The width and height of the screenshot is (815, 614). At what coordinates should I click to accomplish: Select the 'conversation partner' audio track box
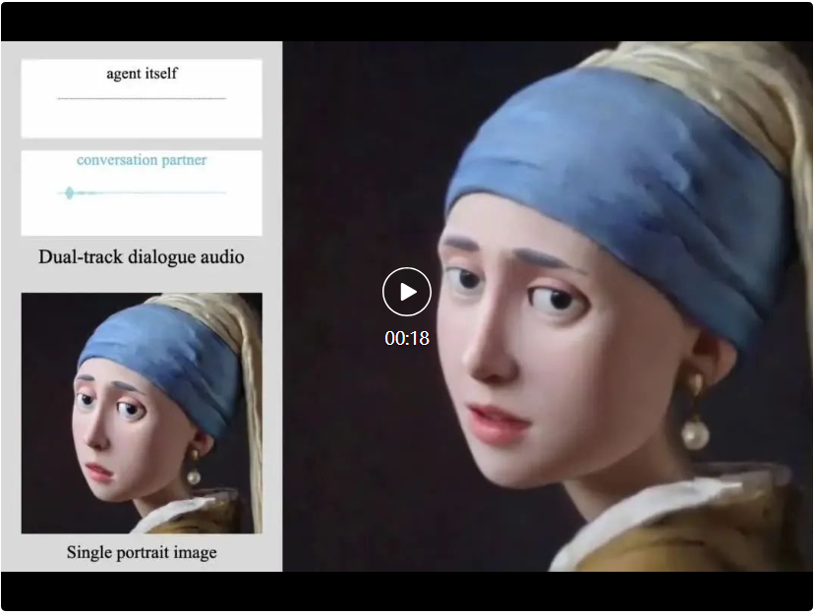tap(142, 193)
